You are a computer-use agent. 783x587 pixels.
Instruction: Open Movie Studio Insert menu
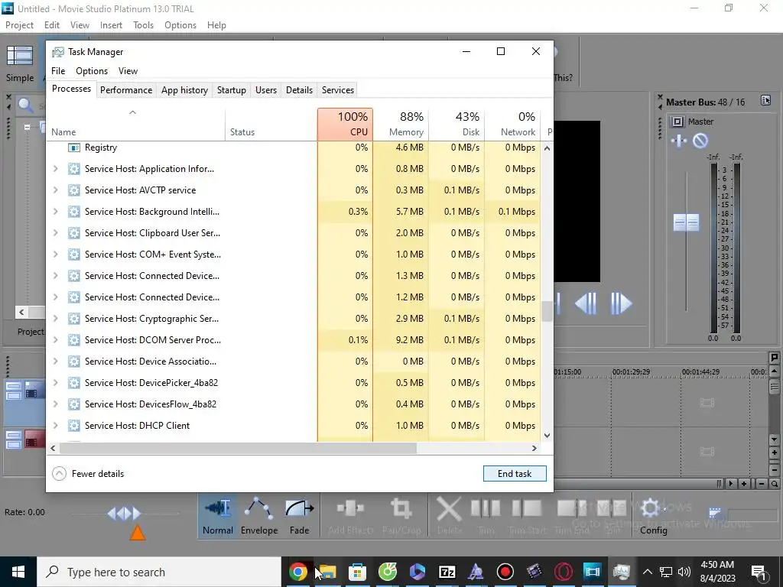click(111, 25)
